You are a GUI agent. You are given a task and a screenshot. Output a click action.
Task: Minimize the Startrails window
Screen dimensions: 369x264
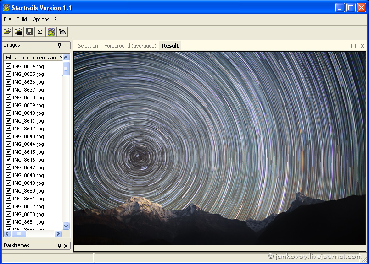[340, 8]
